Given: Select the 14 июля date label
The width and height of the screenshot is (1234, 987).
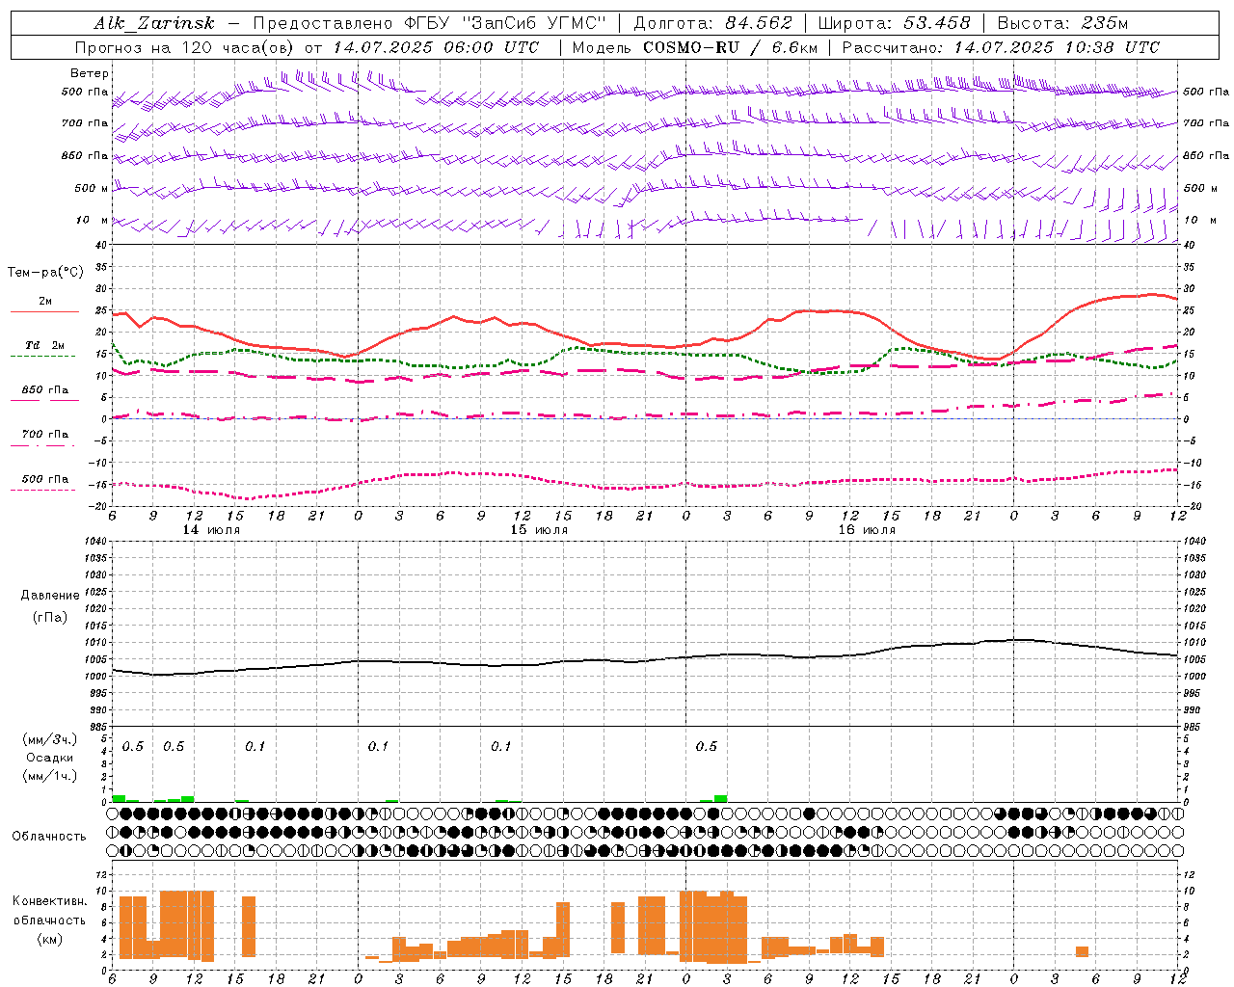Looking at the screenshot, I should [212, 530].
